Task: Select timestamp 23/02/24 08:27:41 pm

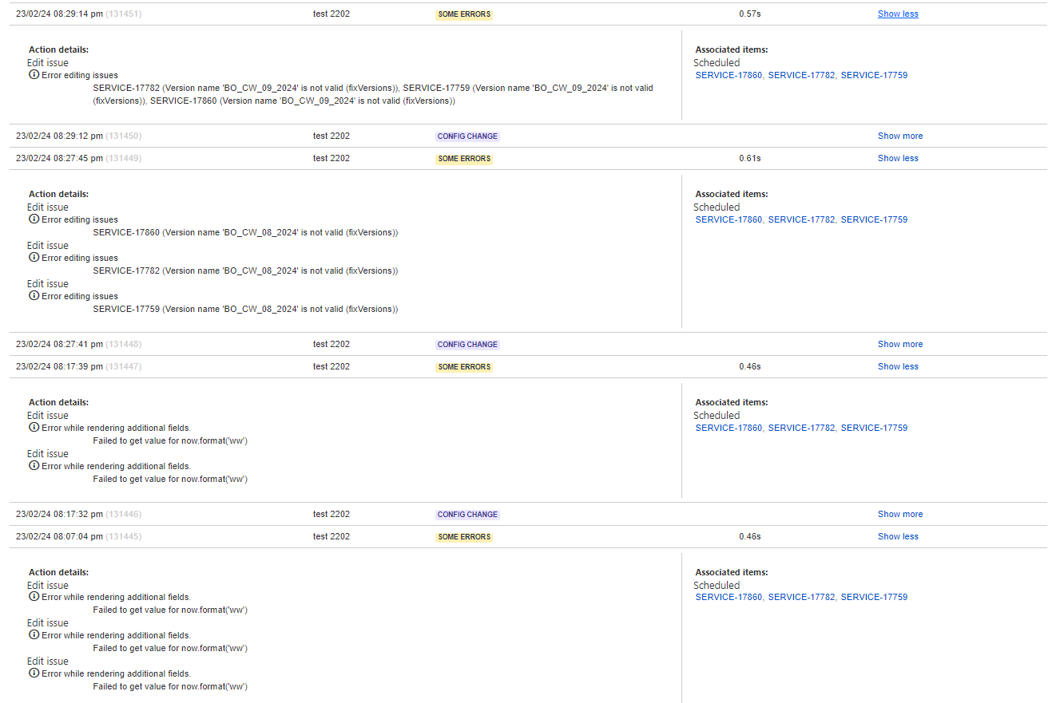Action: [59, 345]
